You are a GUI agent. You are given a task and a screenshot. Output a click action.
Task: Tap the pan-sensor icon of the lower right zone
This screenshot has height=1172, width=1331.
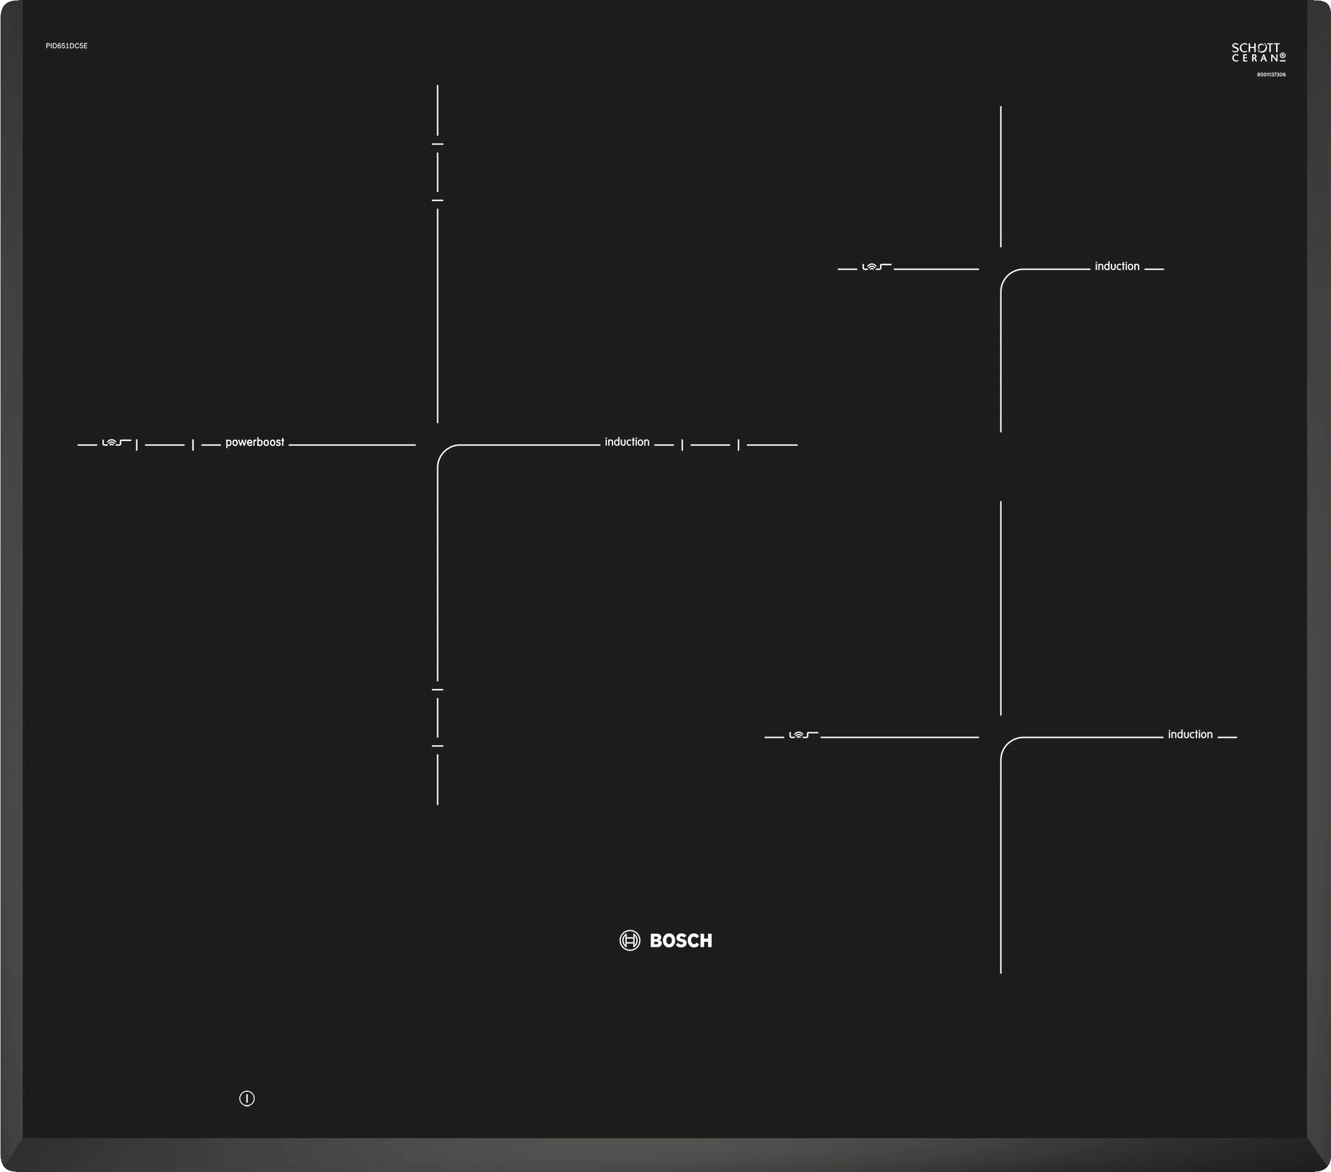coord(803,735)
